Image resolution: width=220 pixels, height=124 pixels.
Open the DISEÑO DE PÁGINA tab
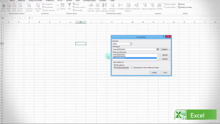coord(35,1)
